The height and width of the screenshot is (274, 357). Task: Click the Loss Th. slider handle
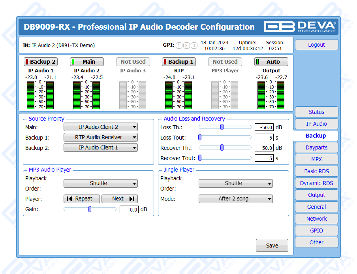click(x=222, y=127)
